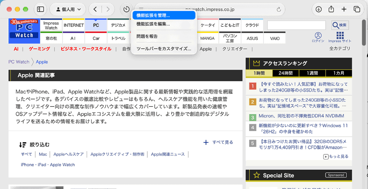368x189 pixels.
Task: Open the パソコン工房 nav tab
Action: 230,38
